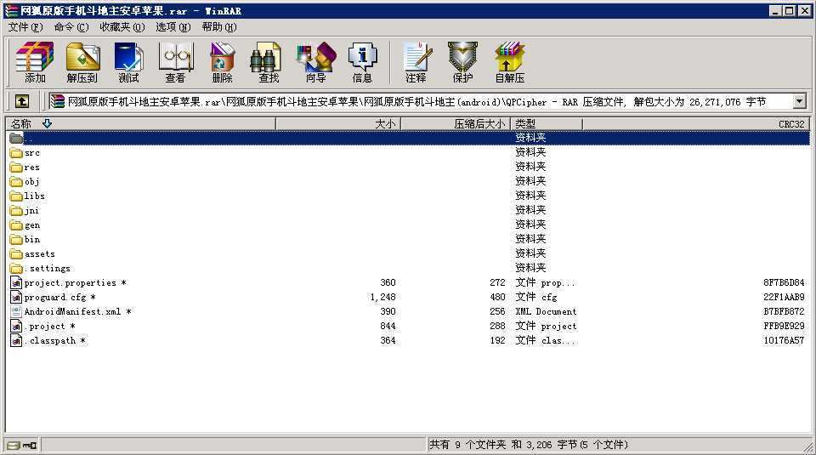
Task: Select the assets folder
Action: click(x=39, y=253)
